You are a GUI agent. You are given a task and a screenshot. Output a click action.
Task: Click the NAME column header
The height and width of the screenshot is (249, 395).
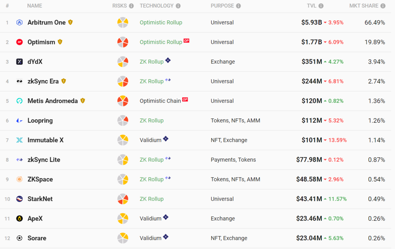[x=34, y=6]
